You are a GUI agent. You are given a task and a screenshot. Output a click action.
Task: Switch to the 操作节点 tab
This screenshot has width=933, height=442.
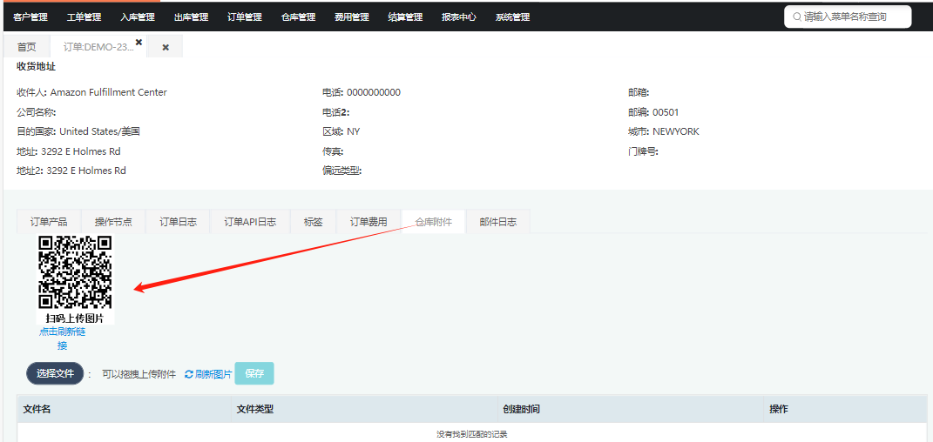[x=113, y=222]
